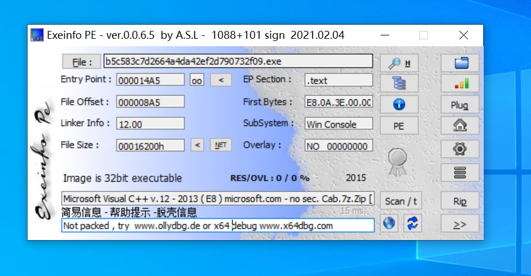Click the 'Entry Point :' label
This screenshot has width=531, height=276.
pyautogui.click(x=86, y=79)
